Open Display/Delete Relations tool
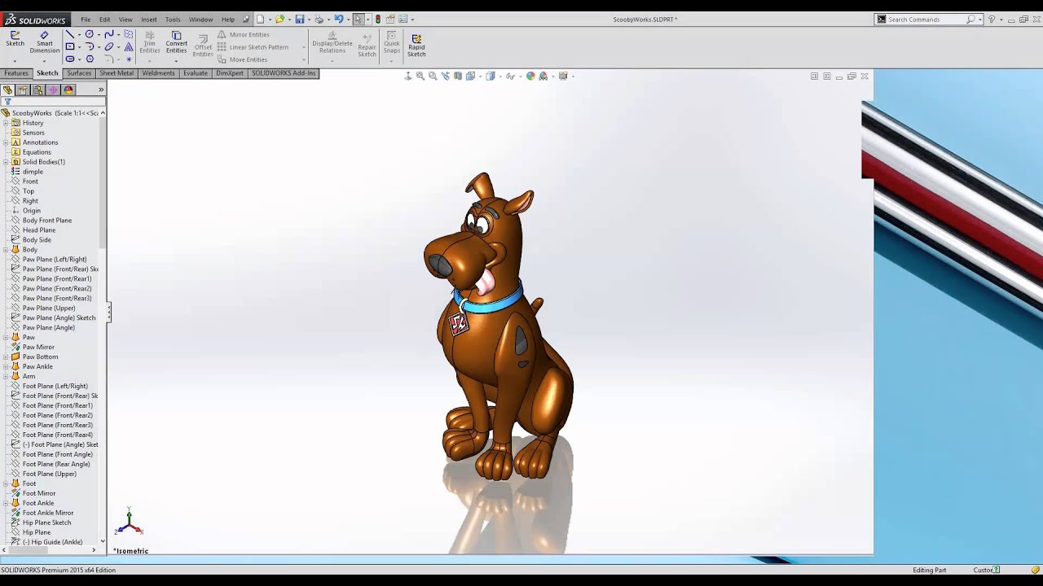Image resolution: width=1043 pixels, height=586 pixels. tap(332, 43)
